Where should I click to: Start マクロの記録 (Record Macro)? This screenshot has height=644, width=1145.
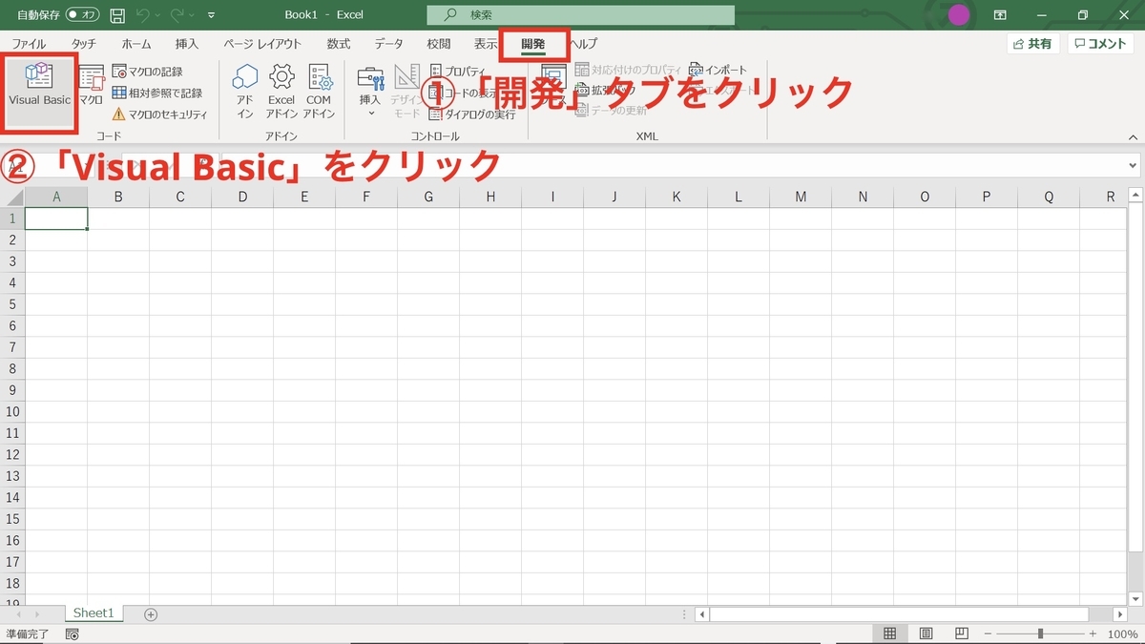147,72
